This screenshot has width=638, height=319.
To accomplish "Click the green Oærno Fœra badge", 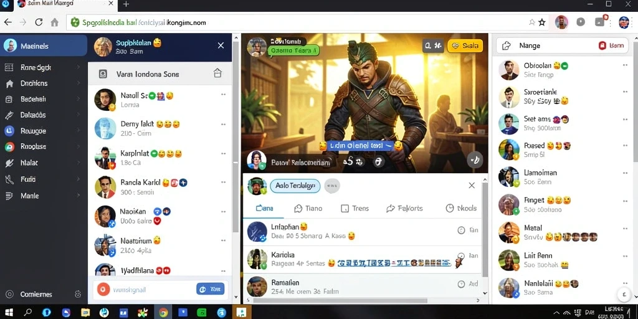I will click(293, 50).
